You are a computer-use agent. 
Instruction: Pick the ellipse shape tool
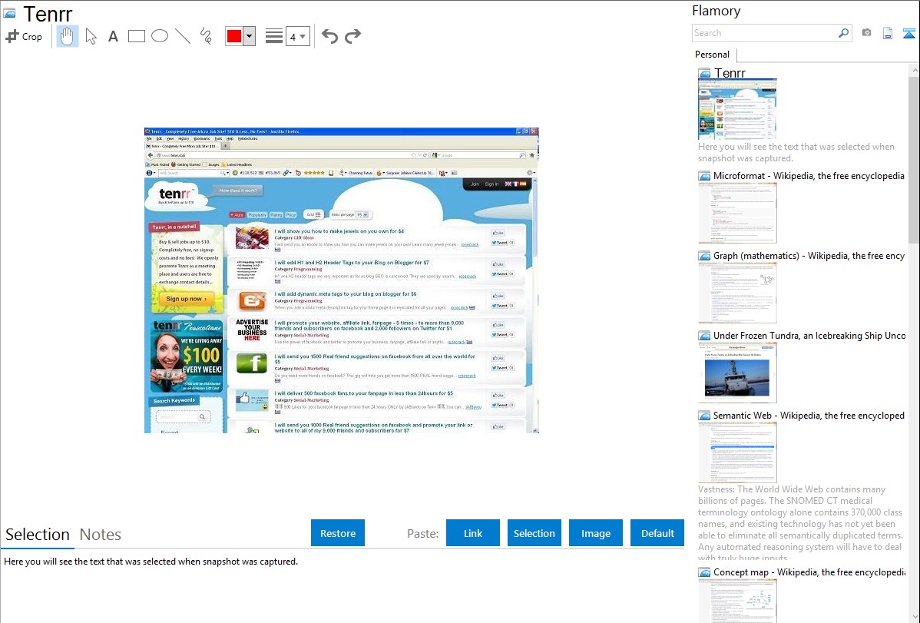click(160, 36)
